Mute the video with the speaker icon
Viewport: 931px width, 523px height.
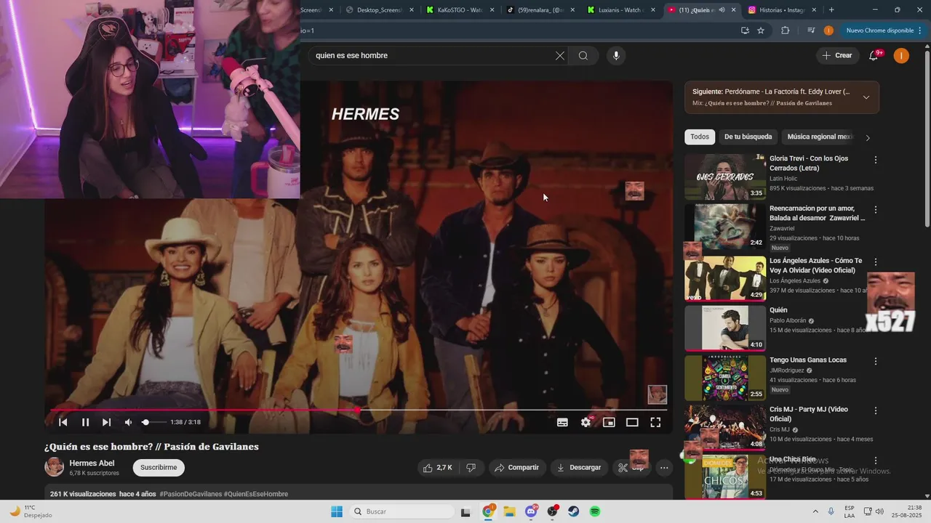pos(129,422)
